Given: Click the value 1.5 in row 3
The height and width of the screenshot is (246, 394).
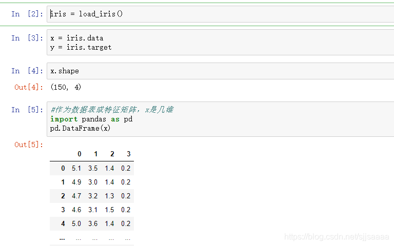Looking at the screenshot, I should 110,210.
